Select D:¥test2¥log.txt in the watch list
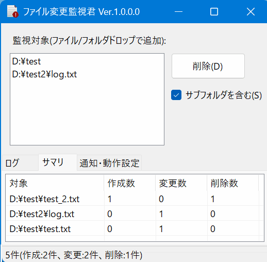The width and height of the screenshot is (267, 262). click(x=87, y=74)
